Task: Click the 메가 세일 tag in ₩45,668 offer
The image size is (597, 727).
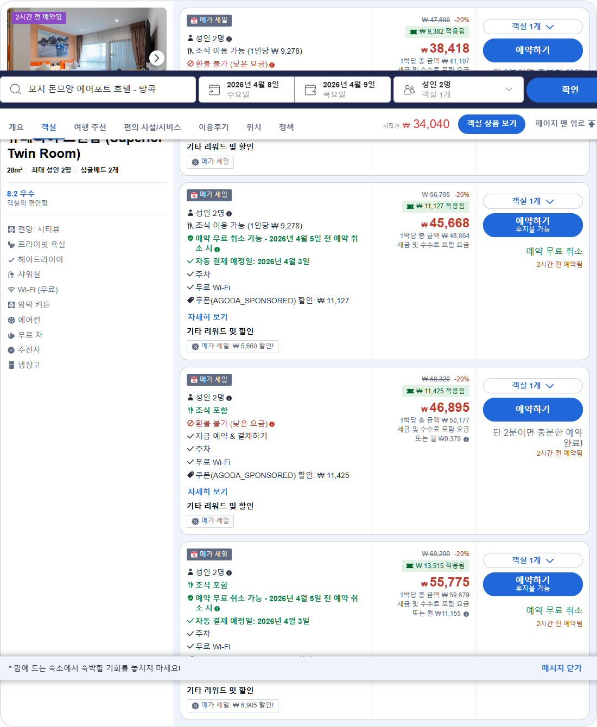Action: pos(209,195)
